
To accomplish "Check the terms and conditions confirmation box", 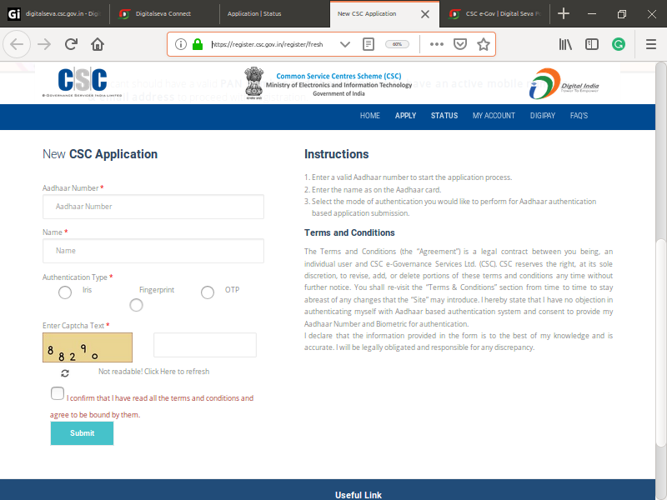I will 57,393.
